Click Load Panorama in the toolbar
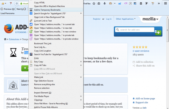Viewport: 169px width, 109px height. coord(7,13)
